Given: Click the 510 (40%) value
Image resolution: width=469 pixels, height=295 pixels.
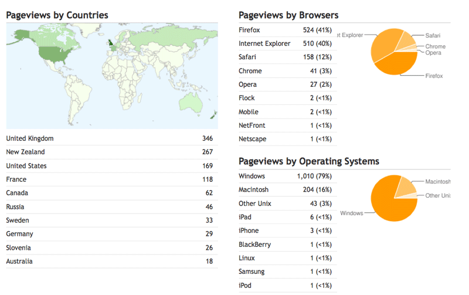Looking at the screenshot, I should point(317,43).
